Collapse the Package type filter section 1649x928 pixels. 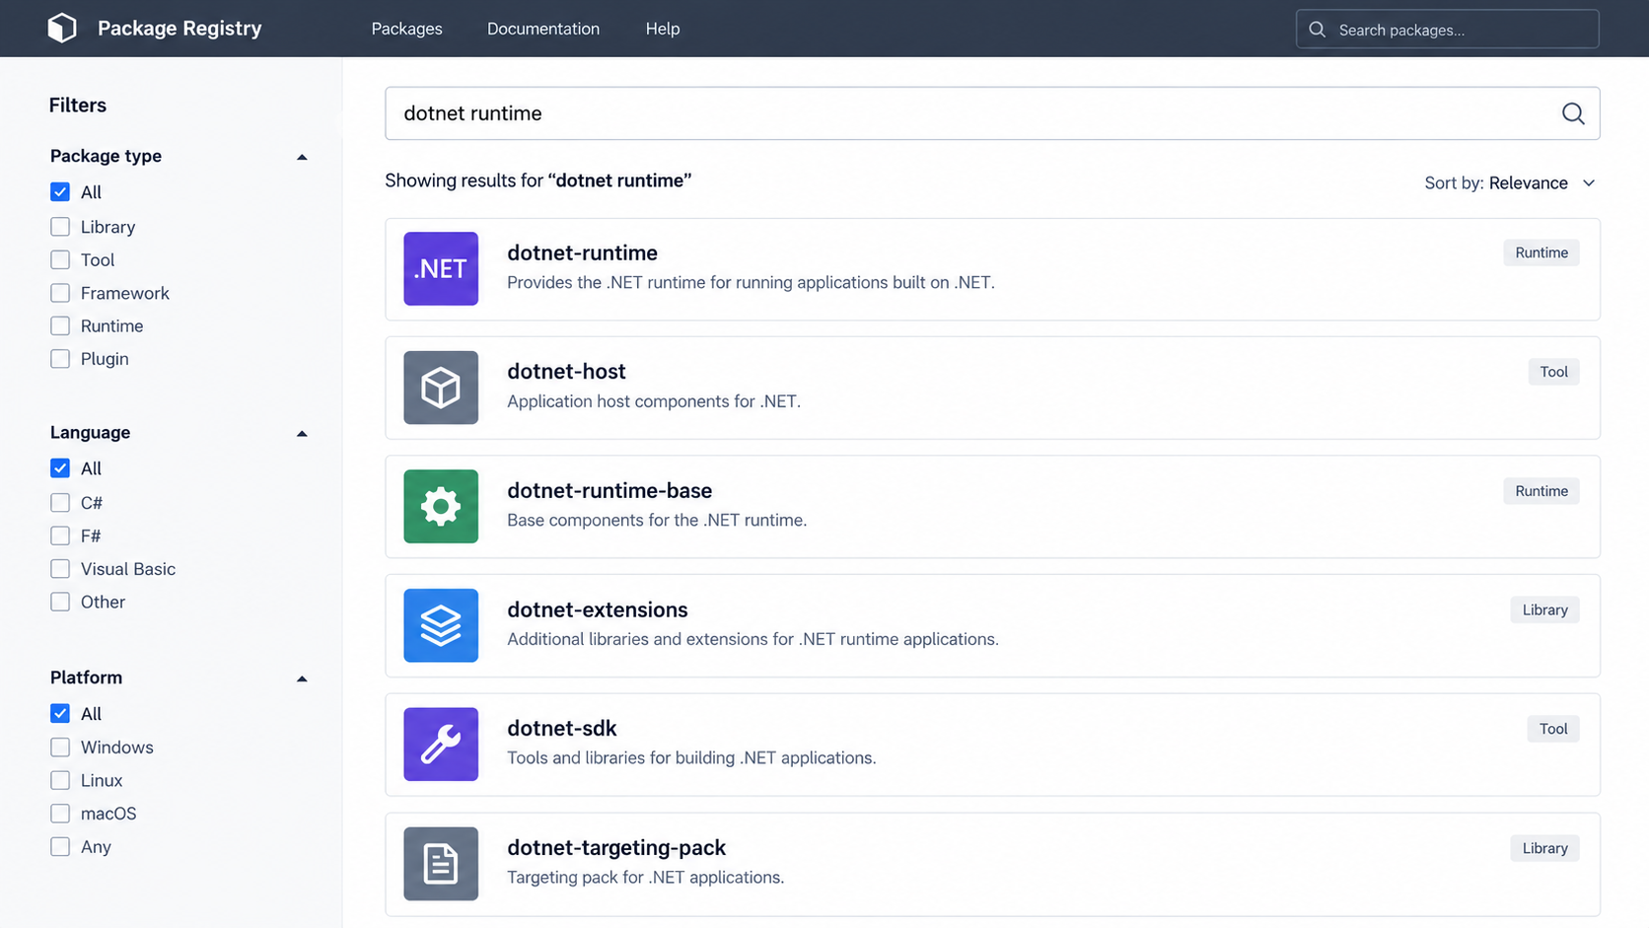(302, 157)
